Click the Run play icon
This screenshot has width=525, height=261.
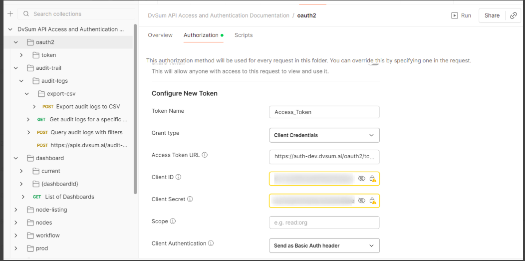coord(454,15)
